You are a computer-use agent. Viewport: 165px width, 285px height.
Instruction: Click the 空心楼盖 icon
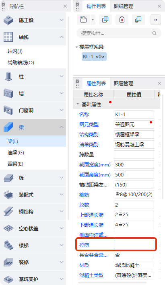[x=8, y=228]
